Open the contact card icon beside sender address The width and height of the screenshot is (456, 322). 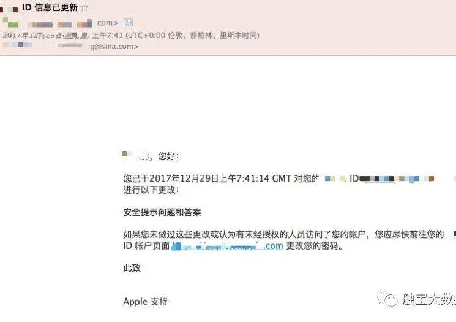click(129, 23)
